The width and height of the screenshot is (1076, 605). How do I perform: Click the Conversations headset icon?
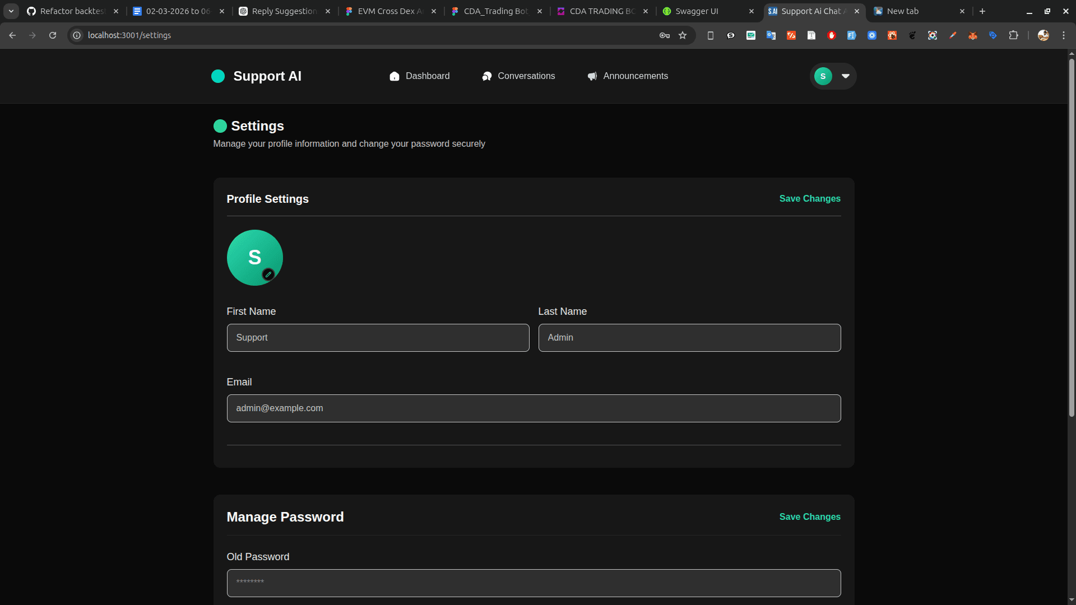pyautogui.click(x=487, y=76)
